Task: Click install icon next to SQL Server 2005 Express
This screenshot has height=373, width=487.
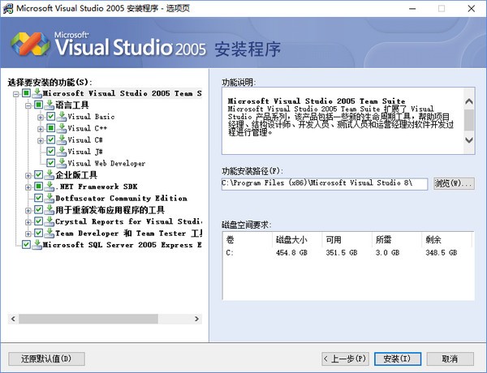Action: [x=37, y=245]
